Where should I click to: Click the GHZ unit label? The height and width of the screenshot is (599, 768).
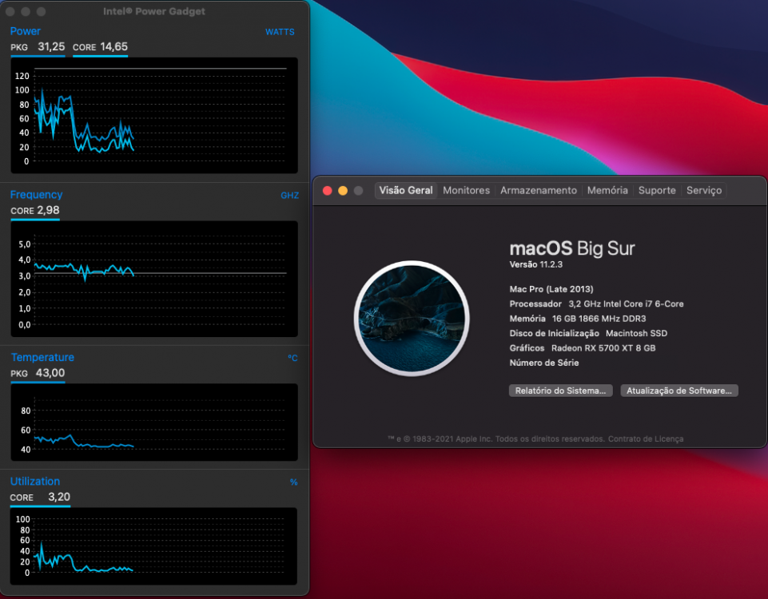click(x=289, y=196)
